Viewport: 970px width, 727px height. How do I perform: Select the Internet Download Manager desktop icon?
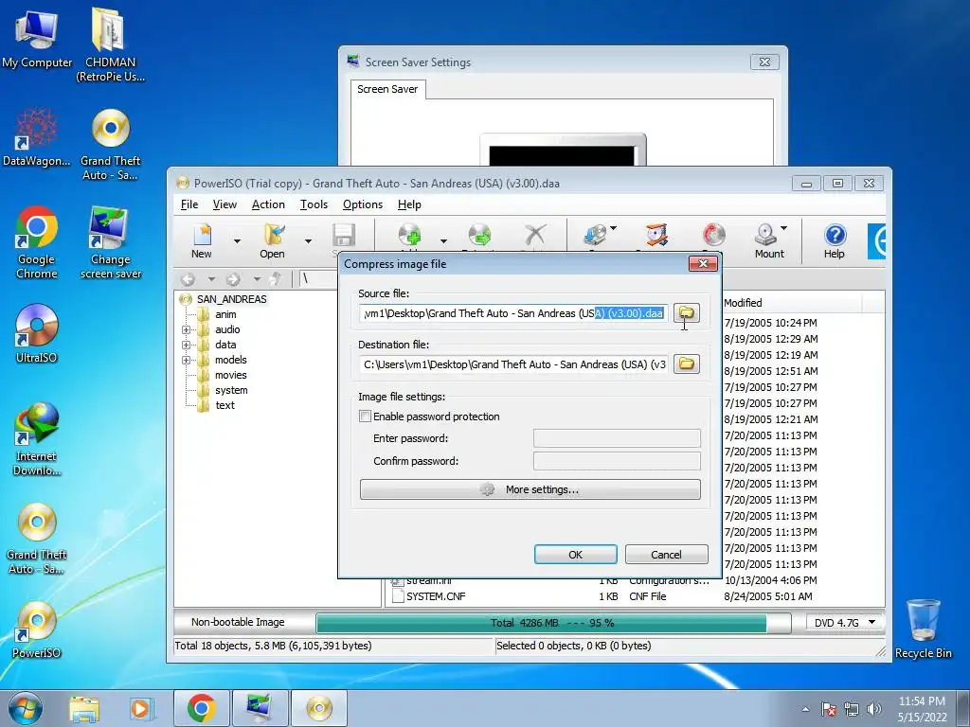click(x=37, y=439)
